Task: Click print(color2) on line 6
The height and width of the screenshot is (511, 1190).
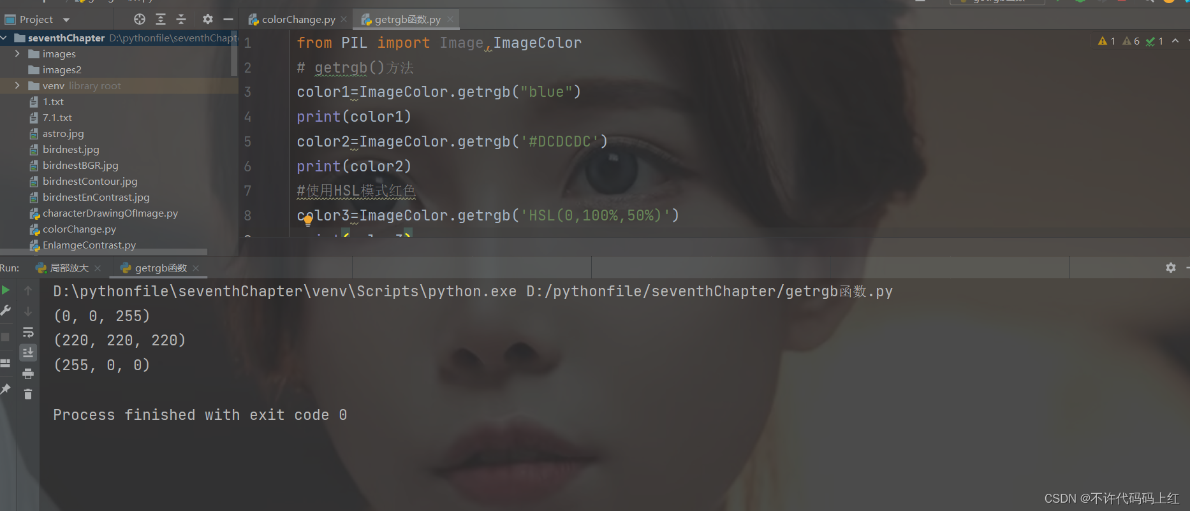Action: 354,166
